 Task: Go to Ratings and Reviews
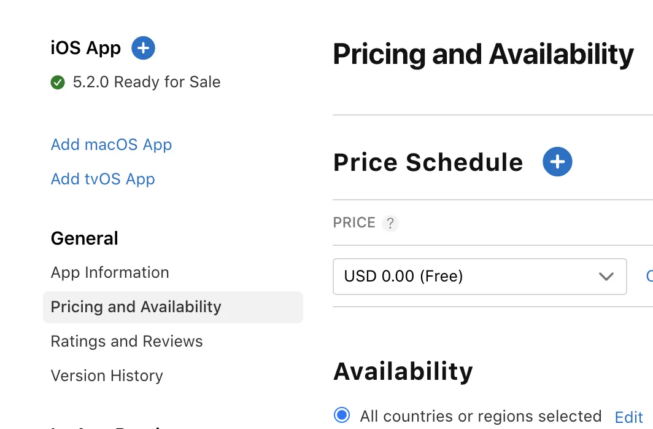coord(126,341)
